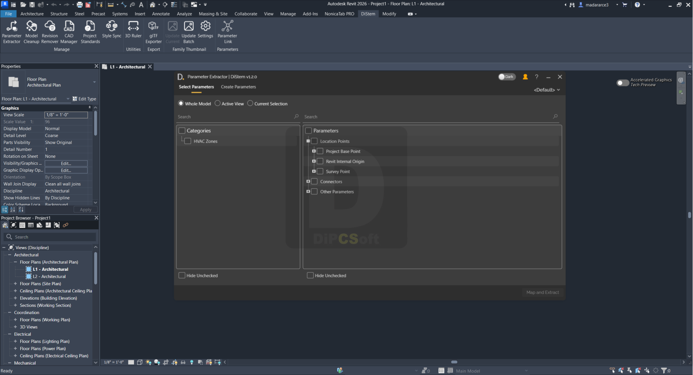Screen dimensions: 693x375
Task: Click the user account icon in Parameter Extractor
Action: pos(525,77)
